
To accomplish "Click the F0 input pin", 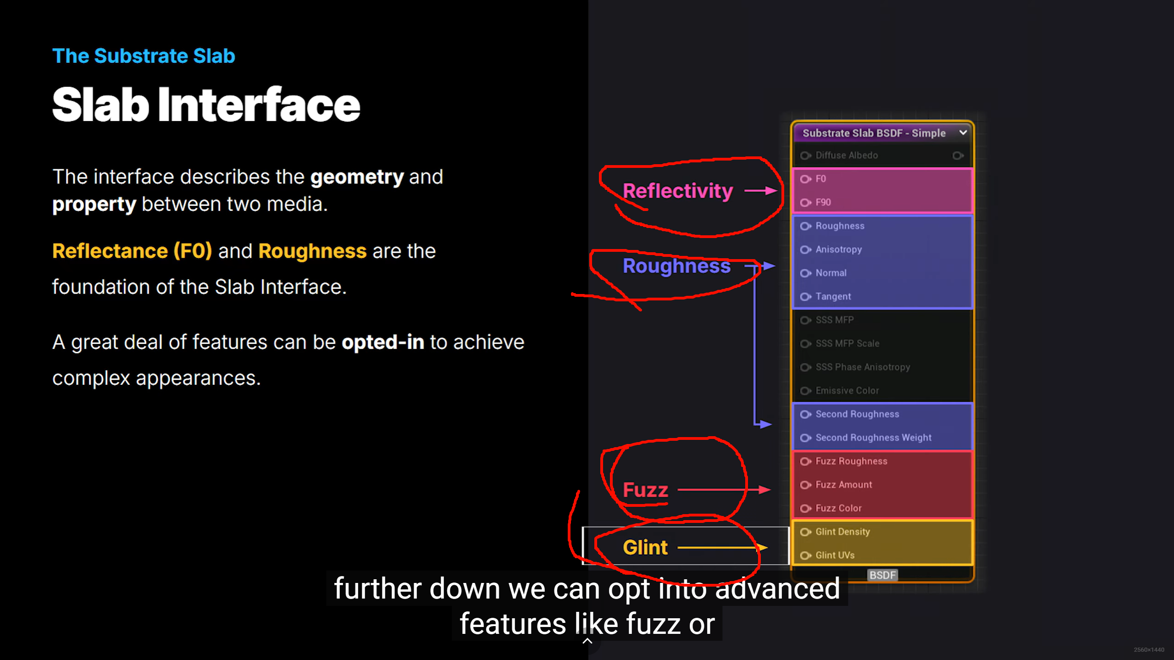I will pos(805,179).
